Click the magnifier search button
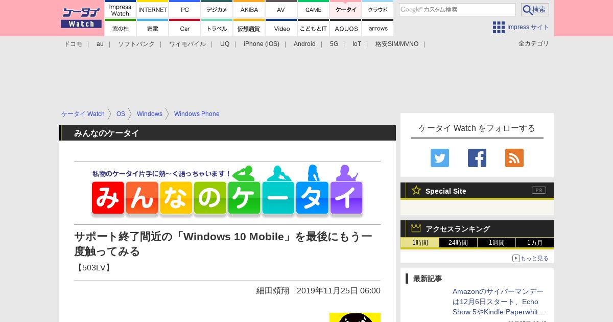This screenshot has width=613, height=322. (x=535, y=10)
